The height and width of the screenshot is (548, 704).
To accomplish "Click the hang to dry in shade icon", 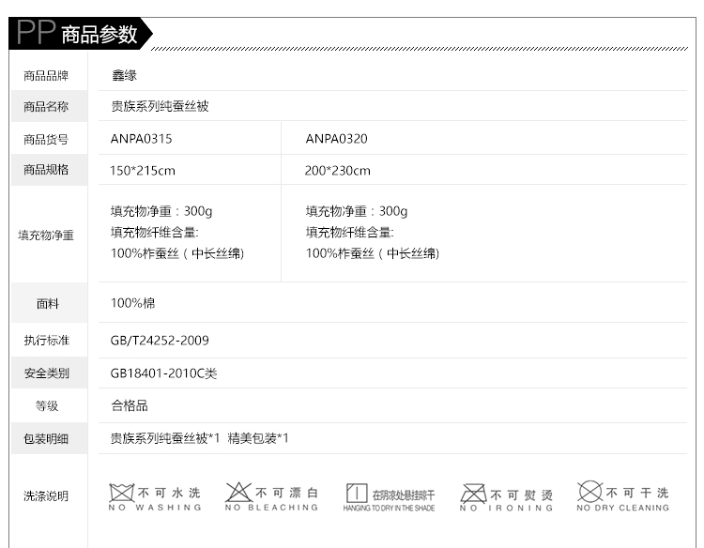I will [x=357, y=494].
